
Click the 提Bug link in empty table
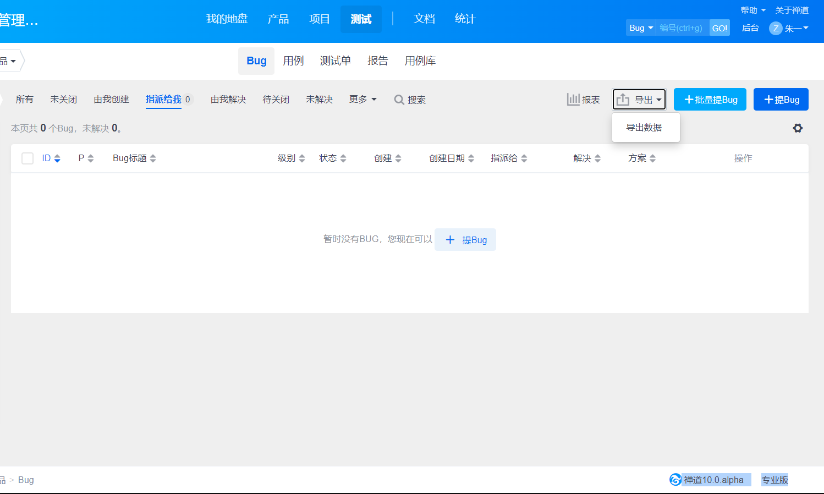point(465,240)
